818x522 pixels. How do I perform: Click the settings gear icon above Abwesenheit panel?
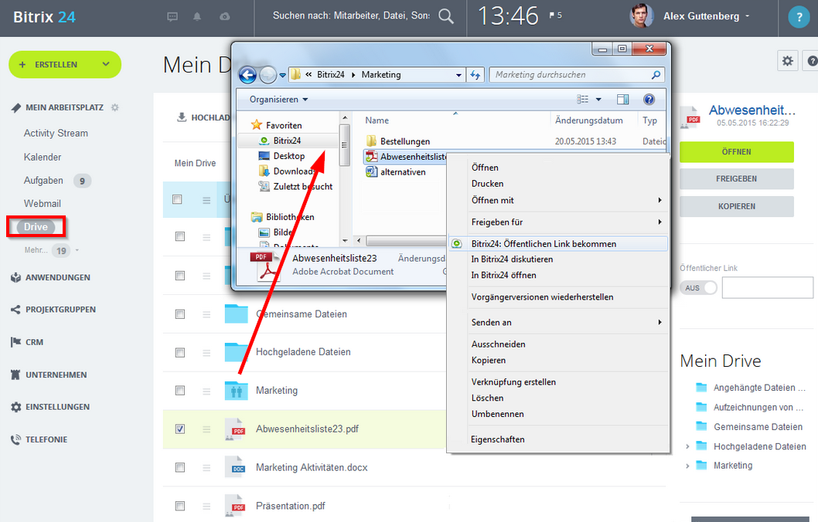coord(787,59)
